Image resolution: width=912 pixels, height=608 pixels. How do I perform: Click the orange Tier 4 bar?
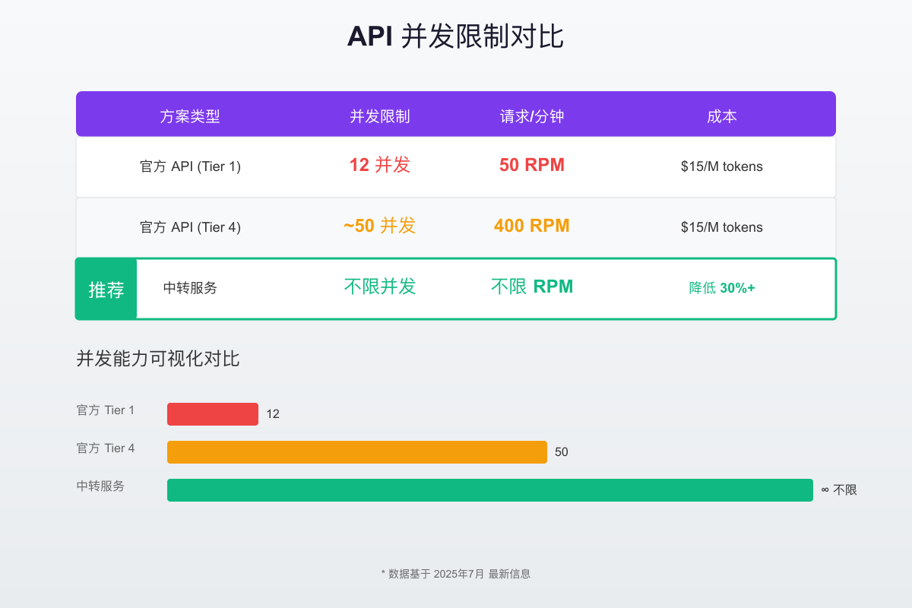pyautogui.click(x=357, y=451)
